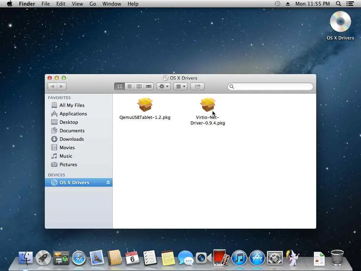361x271 pixels.
Task: Click the Finder forward arrow button
Action: coord(61,86)
